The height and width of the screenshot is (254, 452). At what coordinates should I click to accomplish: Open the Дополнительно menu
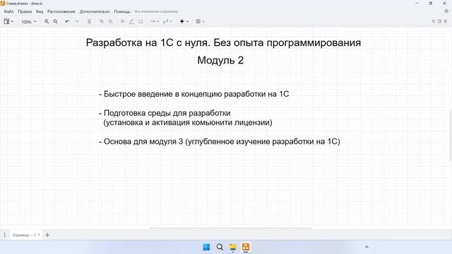tap(95, 11)
